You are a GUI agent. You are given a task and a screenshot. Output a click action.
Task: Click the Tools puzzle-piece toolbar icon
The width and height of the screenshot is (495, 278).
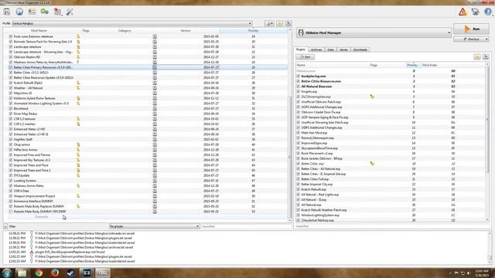(x=57, y=12)
